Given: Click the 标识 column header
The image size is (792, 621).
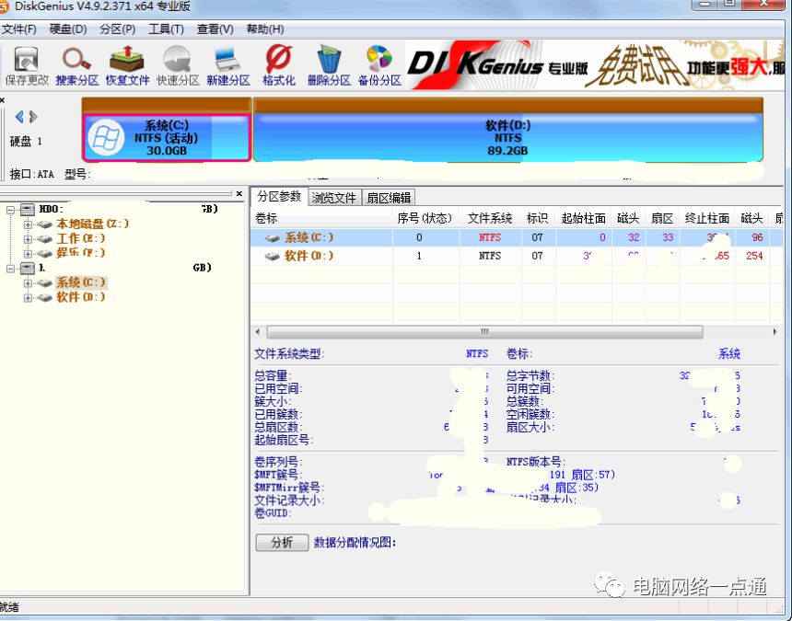Looking at the screenshot, I should pos(537,218).
